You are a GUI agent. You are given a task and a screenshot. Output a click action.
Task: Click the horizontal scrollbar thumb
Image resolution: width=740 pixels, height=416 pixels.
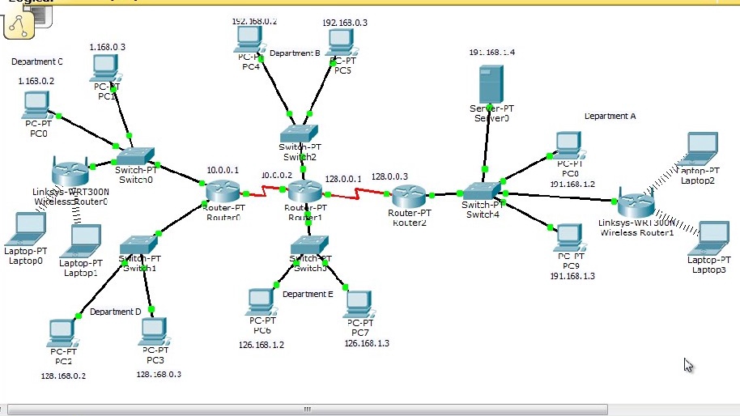pyautogui.click(x=307, y=409)
